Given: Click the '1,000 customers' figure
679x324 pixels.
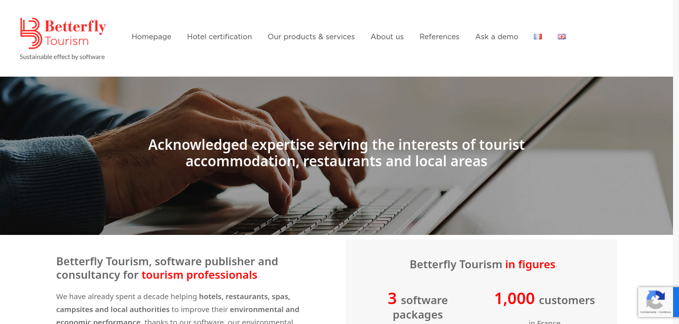Looking at the screenshot, I should [x=544, y=299].
